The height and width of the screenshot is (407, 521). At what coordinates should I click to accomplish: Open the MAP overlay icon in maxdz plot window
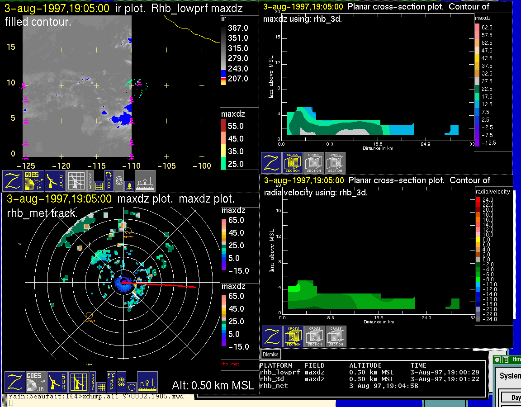(x=111, y=382)
